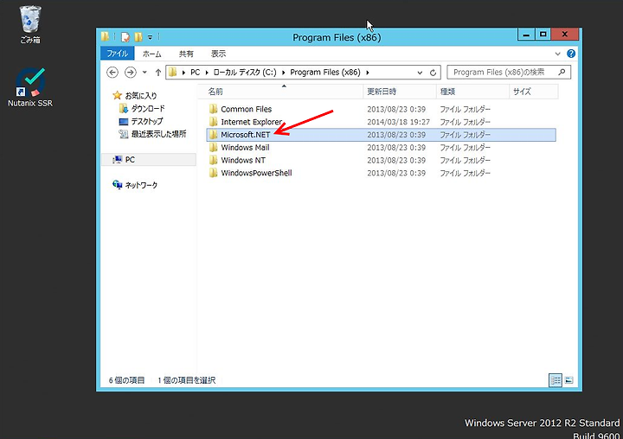
Task: Click the Windows NT folder icon
Action: click(214, 160)
